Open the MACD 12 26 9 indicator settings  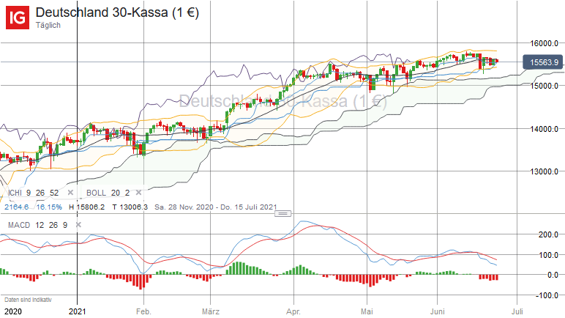37,225
